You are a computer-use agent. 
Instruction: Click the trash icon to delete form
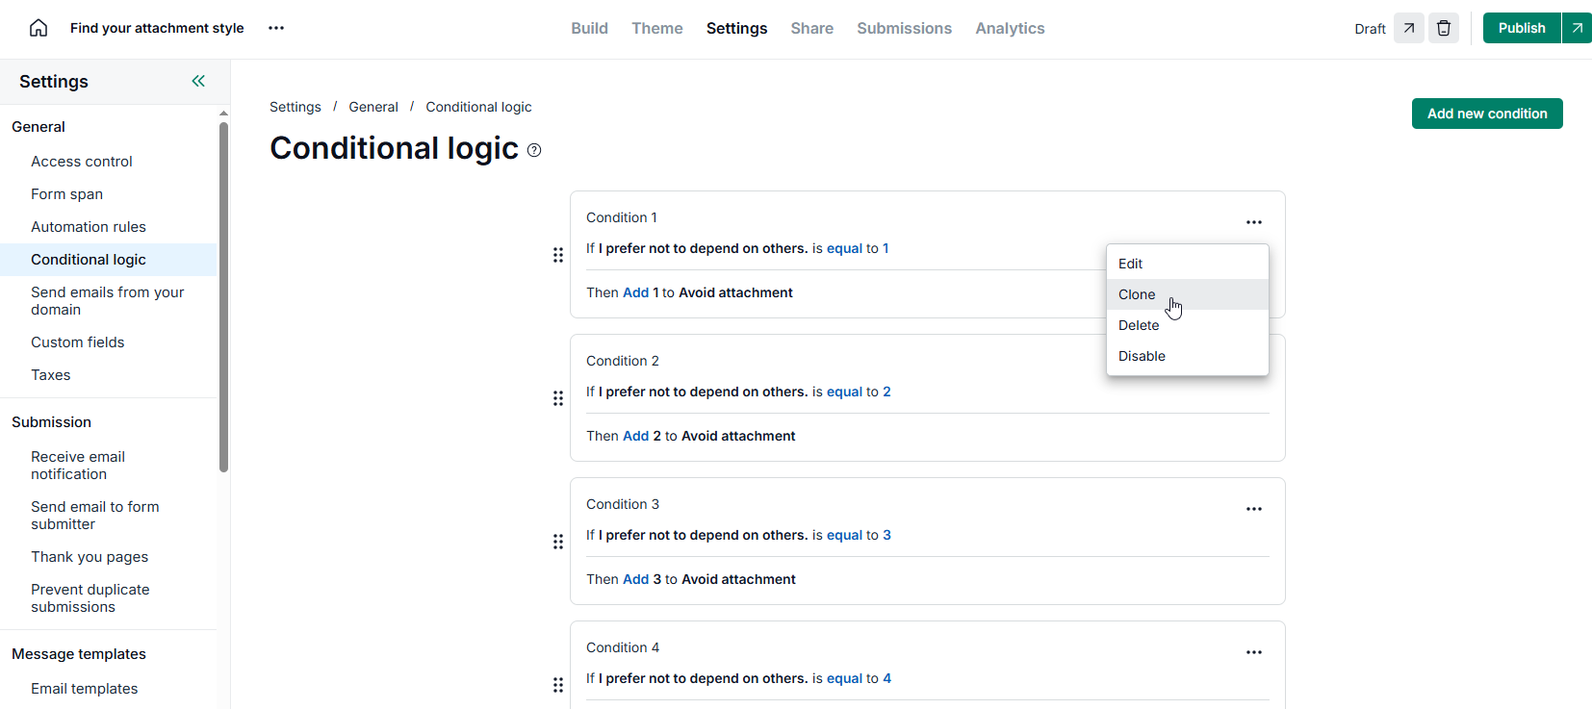tap(1443, 28)
